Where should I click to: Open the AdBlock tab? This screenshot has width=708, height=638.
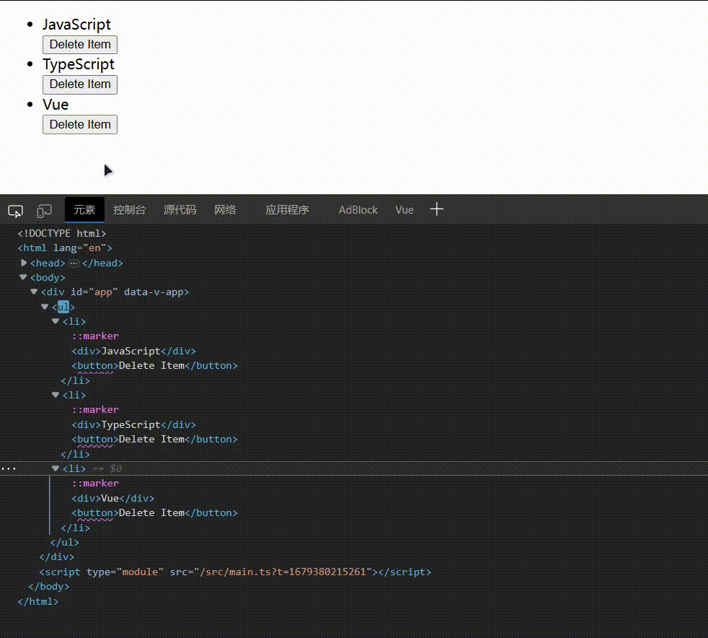(x=358, y=209)
